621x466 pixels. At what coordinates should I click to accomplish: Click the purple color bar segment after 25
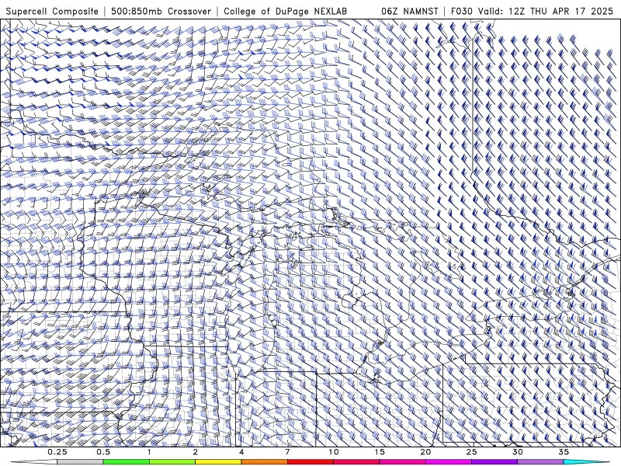(494, 462)
